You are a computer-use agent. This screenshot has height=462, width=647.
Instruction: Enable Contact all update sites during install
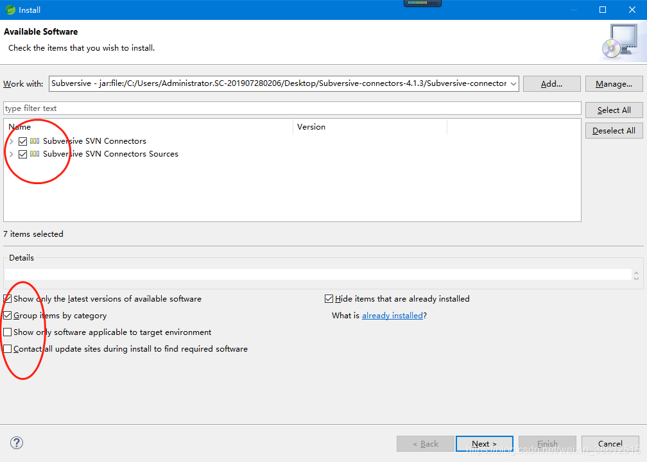pos(8,349)
